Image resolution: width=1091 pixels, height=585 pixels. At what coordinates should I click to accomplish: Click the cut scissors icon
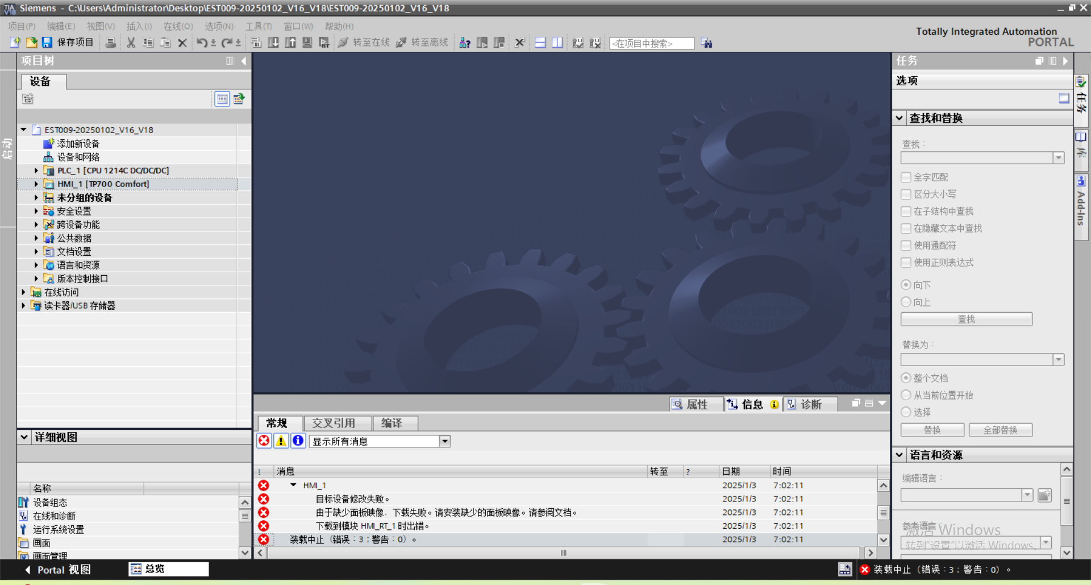(x=131, y=43)
